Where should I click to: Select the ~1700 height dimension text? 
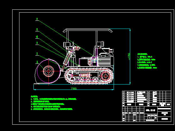pos(129,57)
